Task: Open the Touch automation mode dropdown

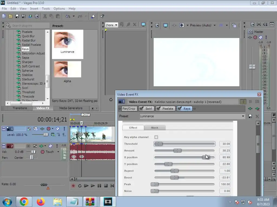Action: 58,152
